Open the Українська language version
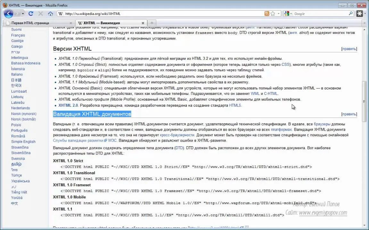This screenshot has height=230, width=369. (20, 181)
